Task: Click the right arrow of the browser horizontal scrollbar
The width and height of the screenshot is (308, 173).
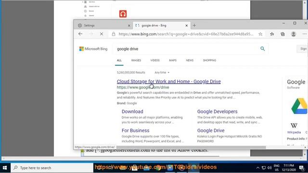Action: coord(305,148)
